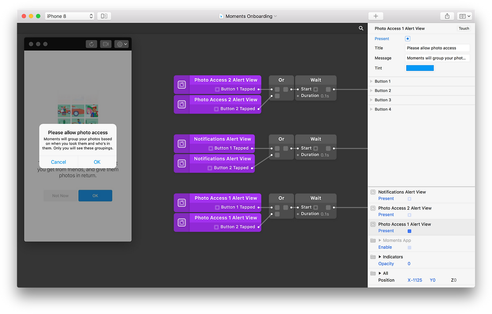492x314 pixels.
Task: Click the plus icon to add an artboard
Action: (x=376, y=16)
